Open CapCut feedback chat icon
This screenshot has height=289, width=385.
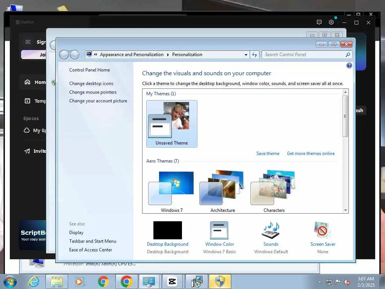tap(319, 22)
